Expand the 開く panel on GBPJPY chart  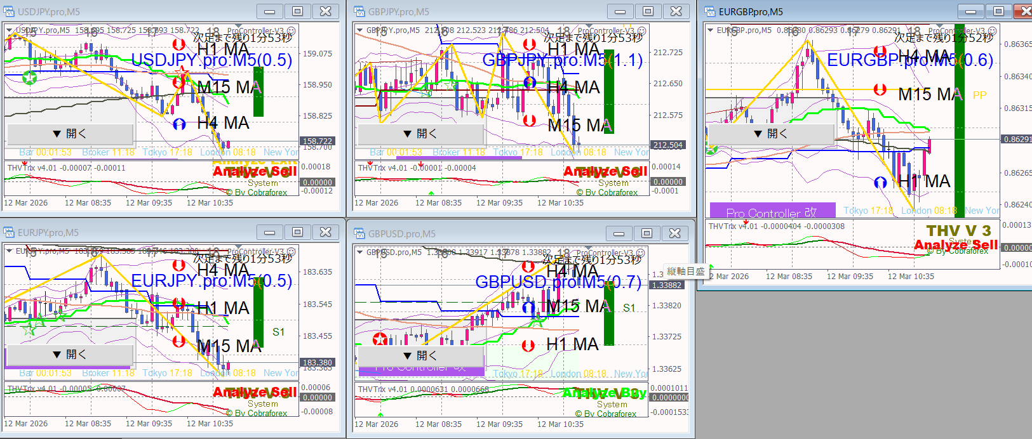tap(420, 134)
